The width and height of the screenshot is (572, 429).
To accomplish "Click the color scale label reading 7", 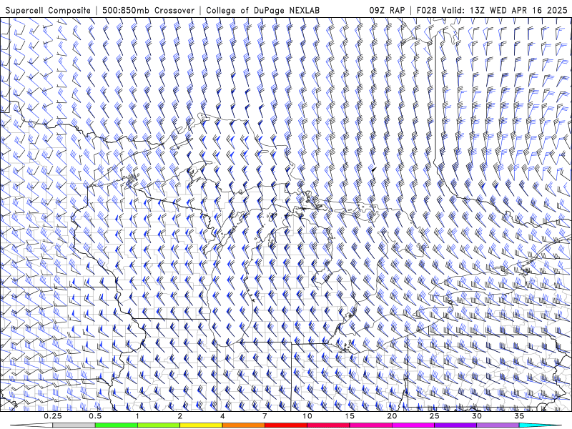I will pos(265,416).
